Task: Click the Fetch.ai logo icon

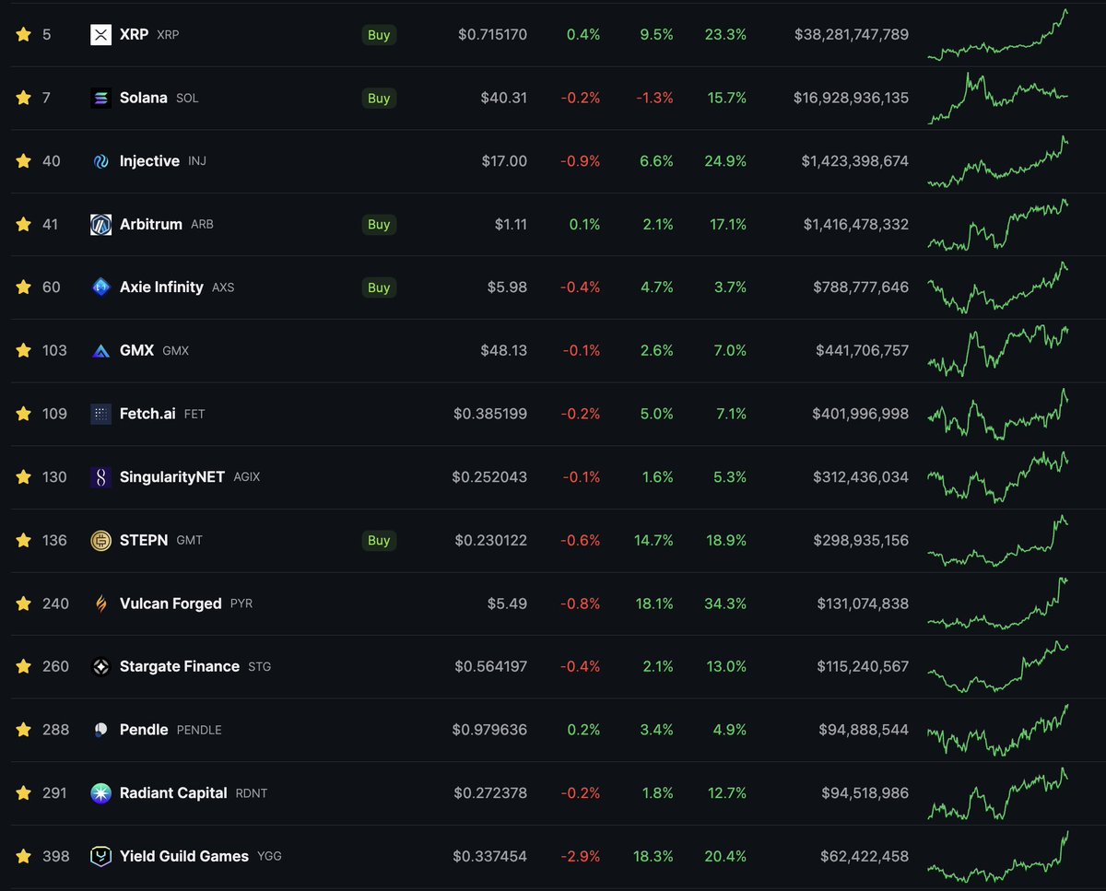Action: [x=101, y=414]
